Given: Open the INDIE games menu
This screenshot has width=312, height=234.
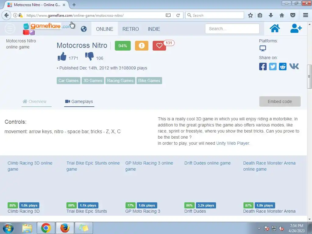Looking at the screenshot, I should tap(154, 29).
